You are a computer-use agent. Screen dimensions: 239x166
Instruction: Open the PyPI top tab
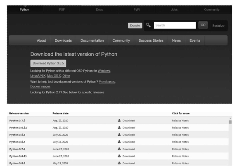(137, 9)
